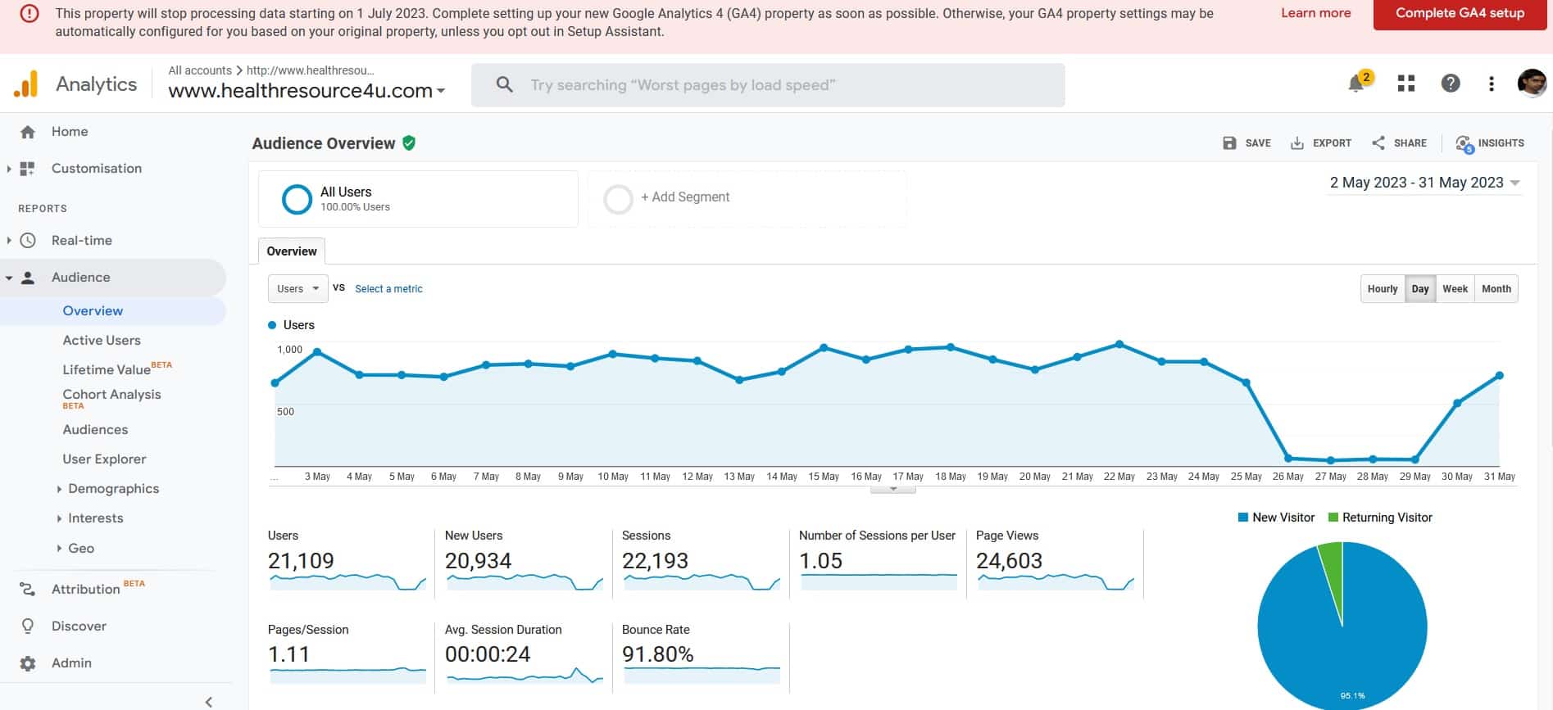Click the All accounts breadcrumb
This screenshot has width=1553, height=710.
(x=200, y=70)
